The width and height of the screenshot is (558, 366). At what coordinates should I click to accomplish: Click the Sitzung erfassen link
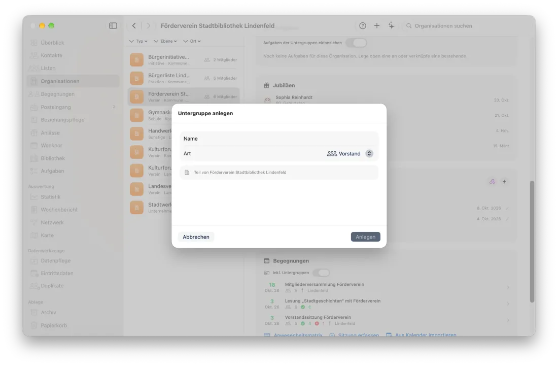point(354,335)
